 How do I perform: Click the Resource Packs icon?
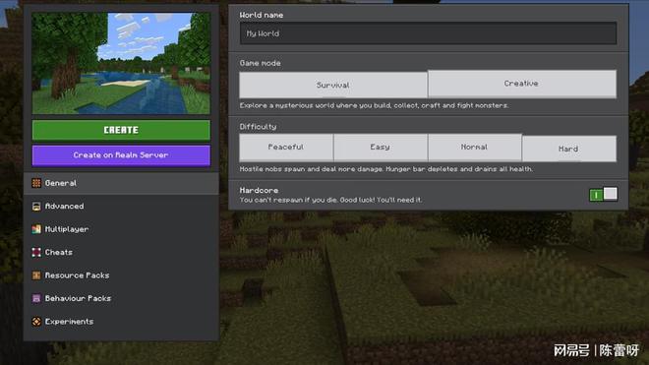pyautogui.click(x=36, y=275)
